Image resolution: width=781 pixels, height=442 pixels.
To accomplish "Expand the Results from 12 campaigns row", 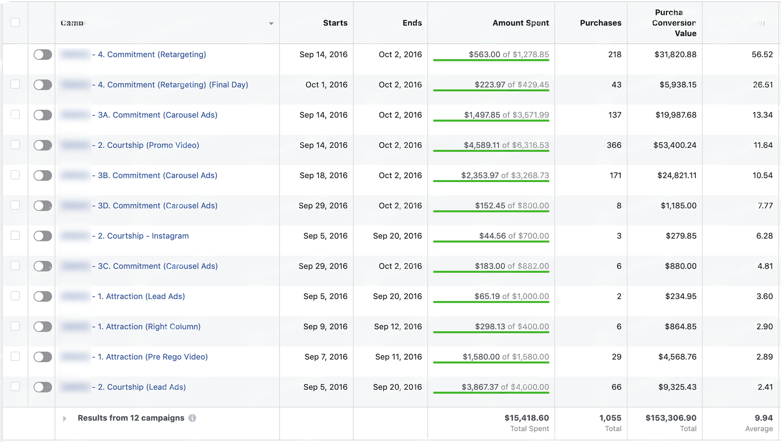I will click(x=65, y=418).
